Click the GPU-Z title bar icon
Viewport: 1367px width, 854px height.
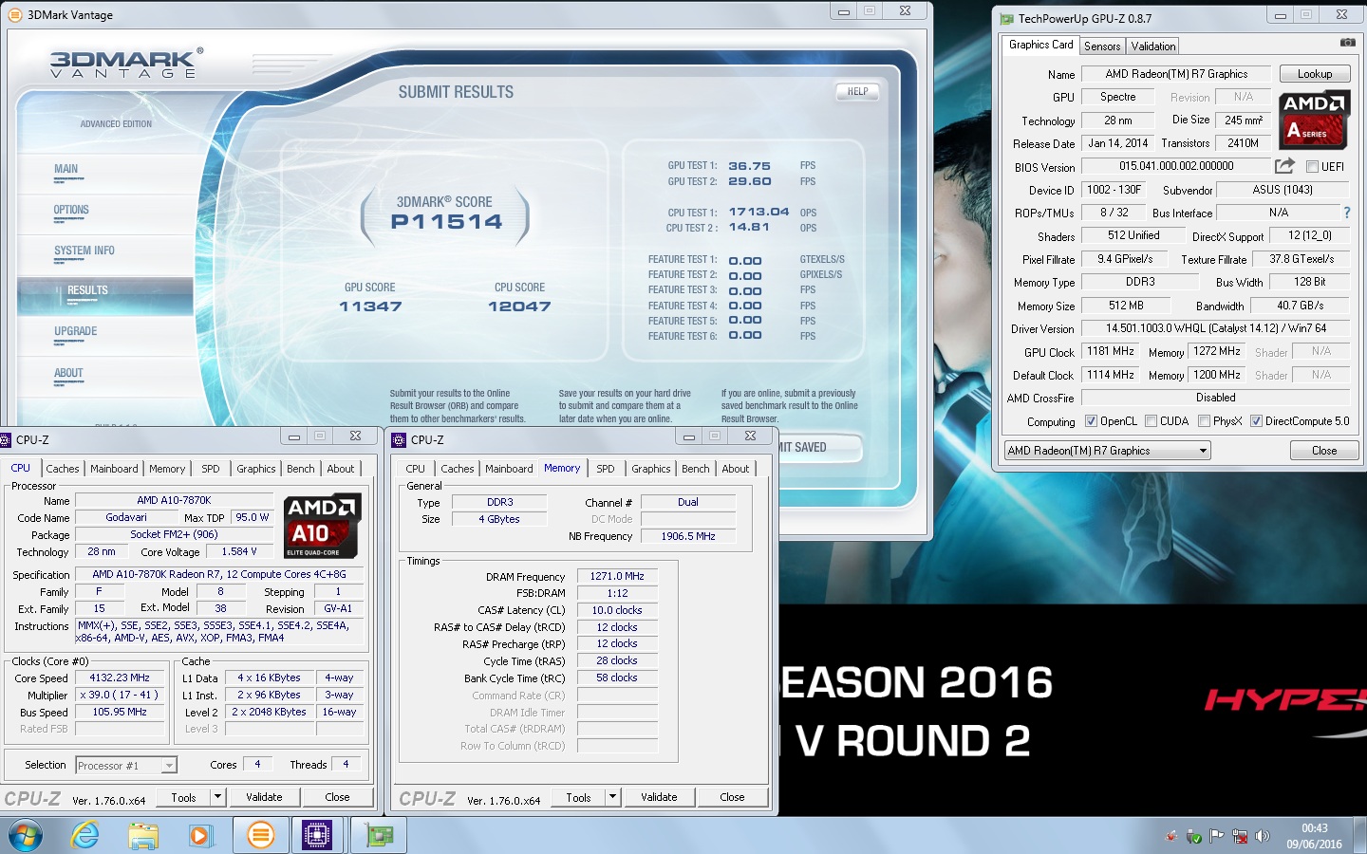click(x=1006, y=18)
